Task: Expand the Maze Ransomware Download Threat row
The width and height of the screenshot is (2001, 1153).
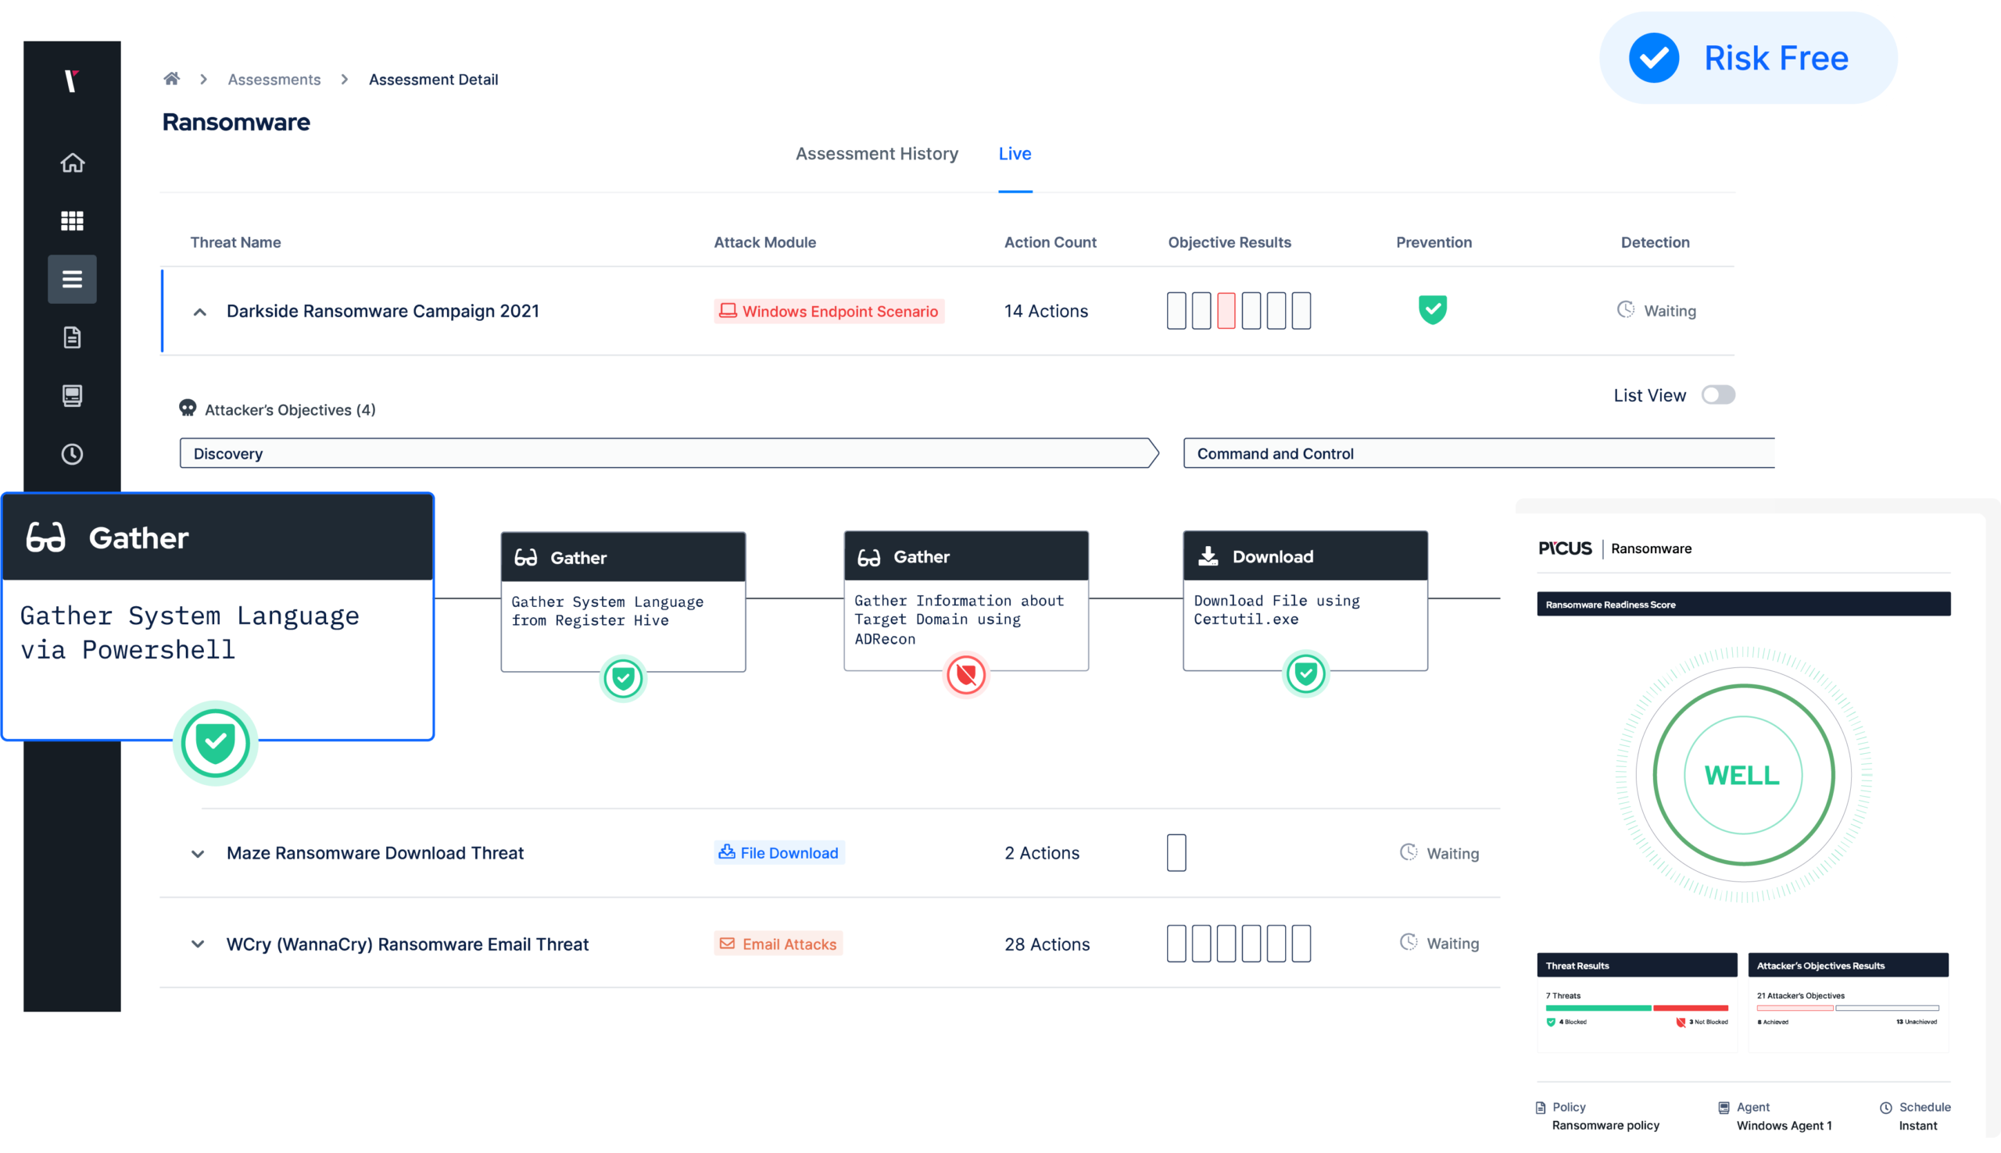Action: click(198, 854)
